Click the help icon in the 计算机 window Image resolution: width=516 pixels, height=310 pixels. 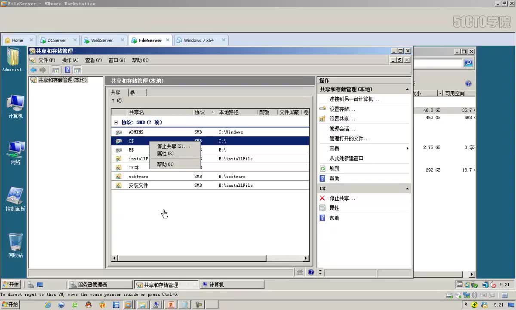pyautogui.click(x=468, y=84)
